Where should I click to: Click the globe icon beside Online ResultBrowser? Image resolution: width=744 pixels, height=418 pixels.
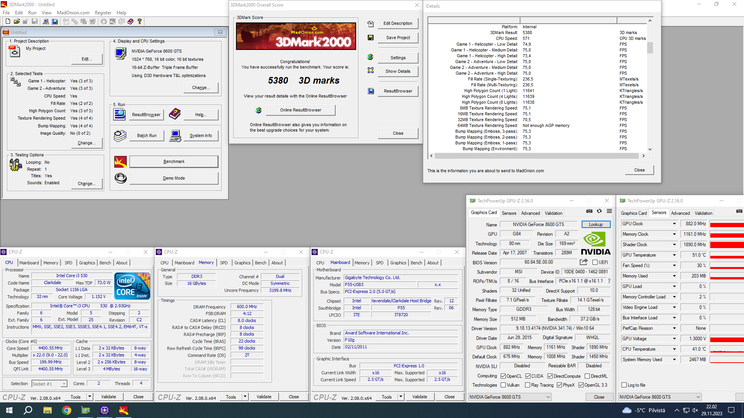(x=258, y=110)
